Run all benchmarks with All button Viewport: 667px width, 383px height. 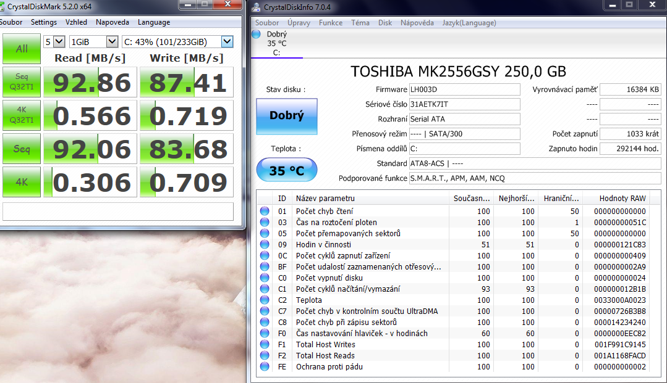(x=22, y=49)
